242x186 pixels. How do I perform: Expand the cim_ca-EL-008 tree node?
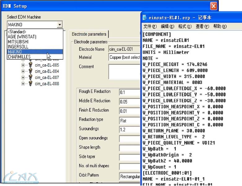coord(23,84)
